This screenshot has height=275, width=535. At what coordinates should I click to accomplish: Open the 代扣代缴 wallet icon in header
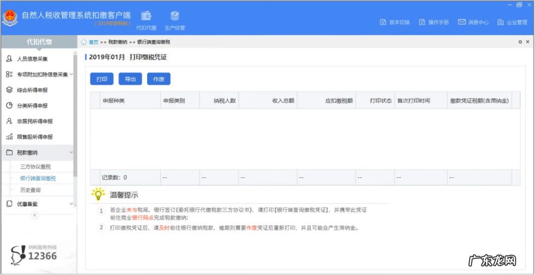146,16
